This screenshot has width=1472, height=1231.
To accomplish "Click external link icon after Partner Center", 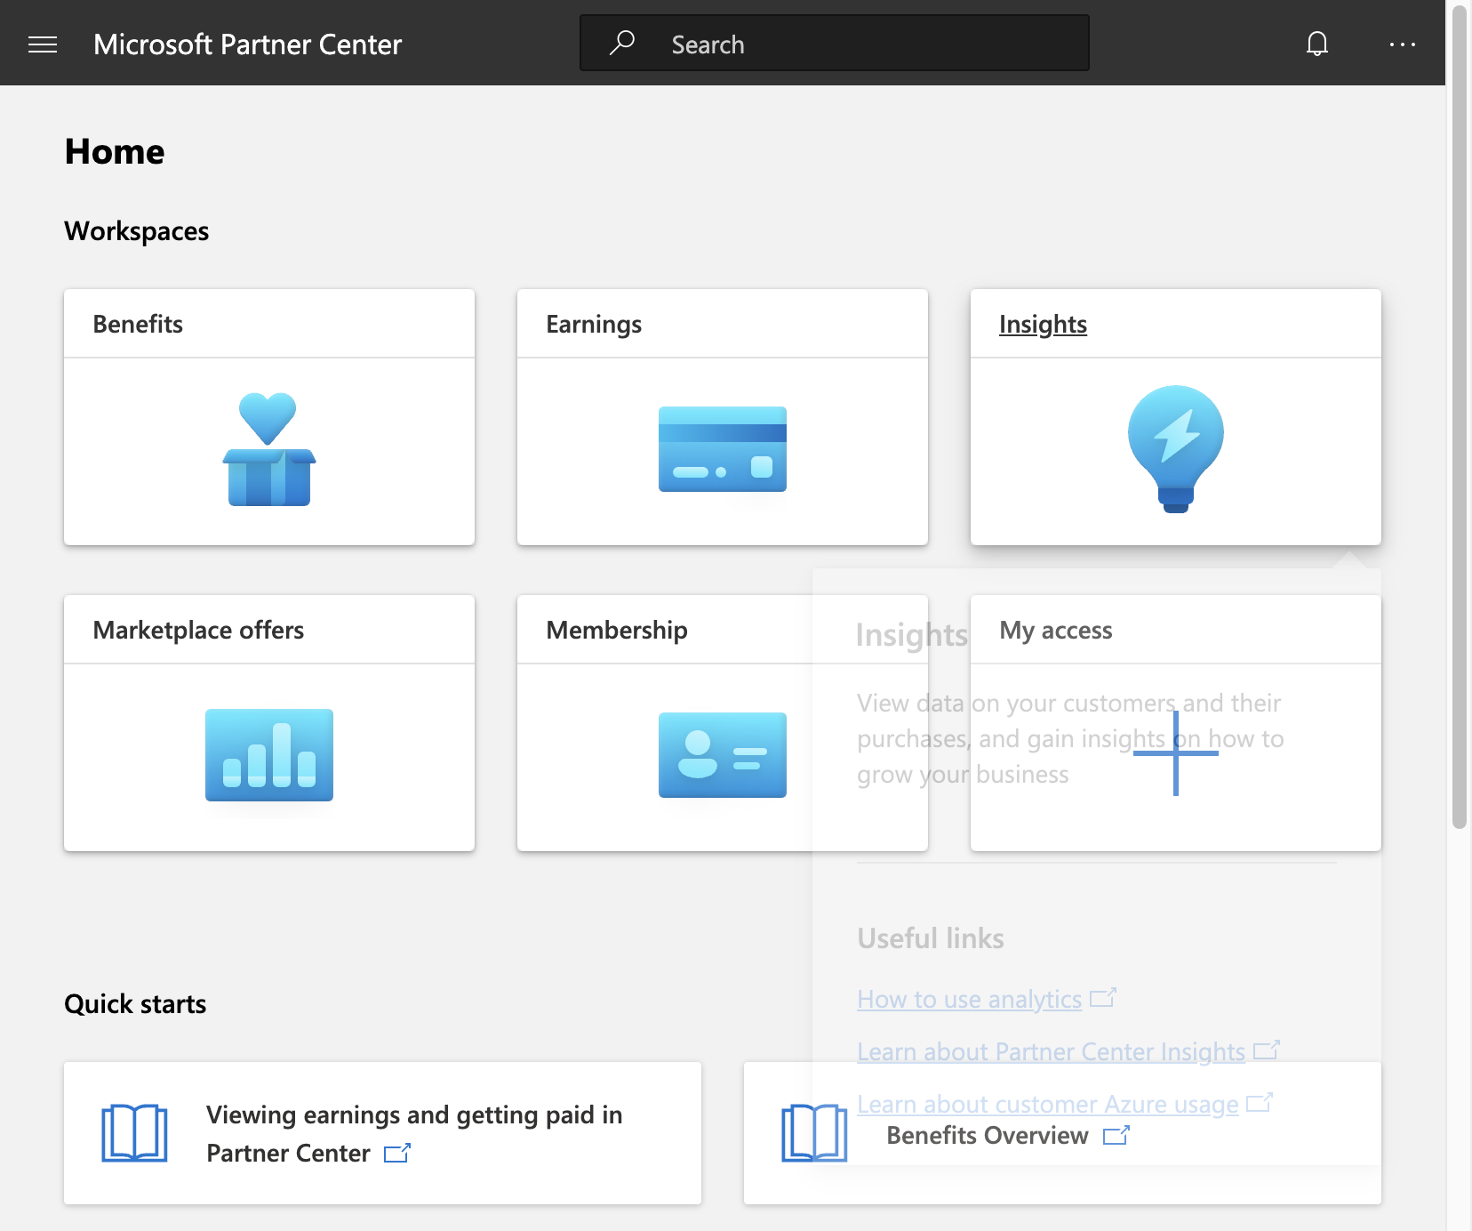I will (x=397, y=1154).
